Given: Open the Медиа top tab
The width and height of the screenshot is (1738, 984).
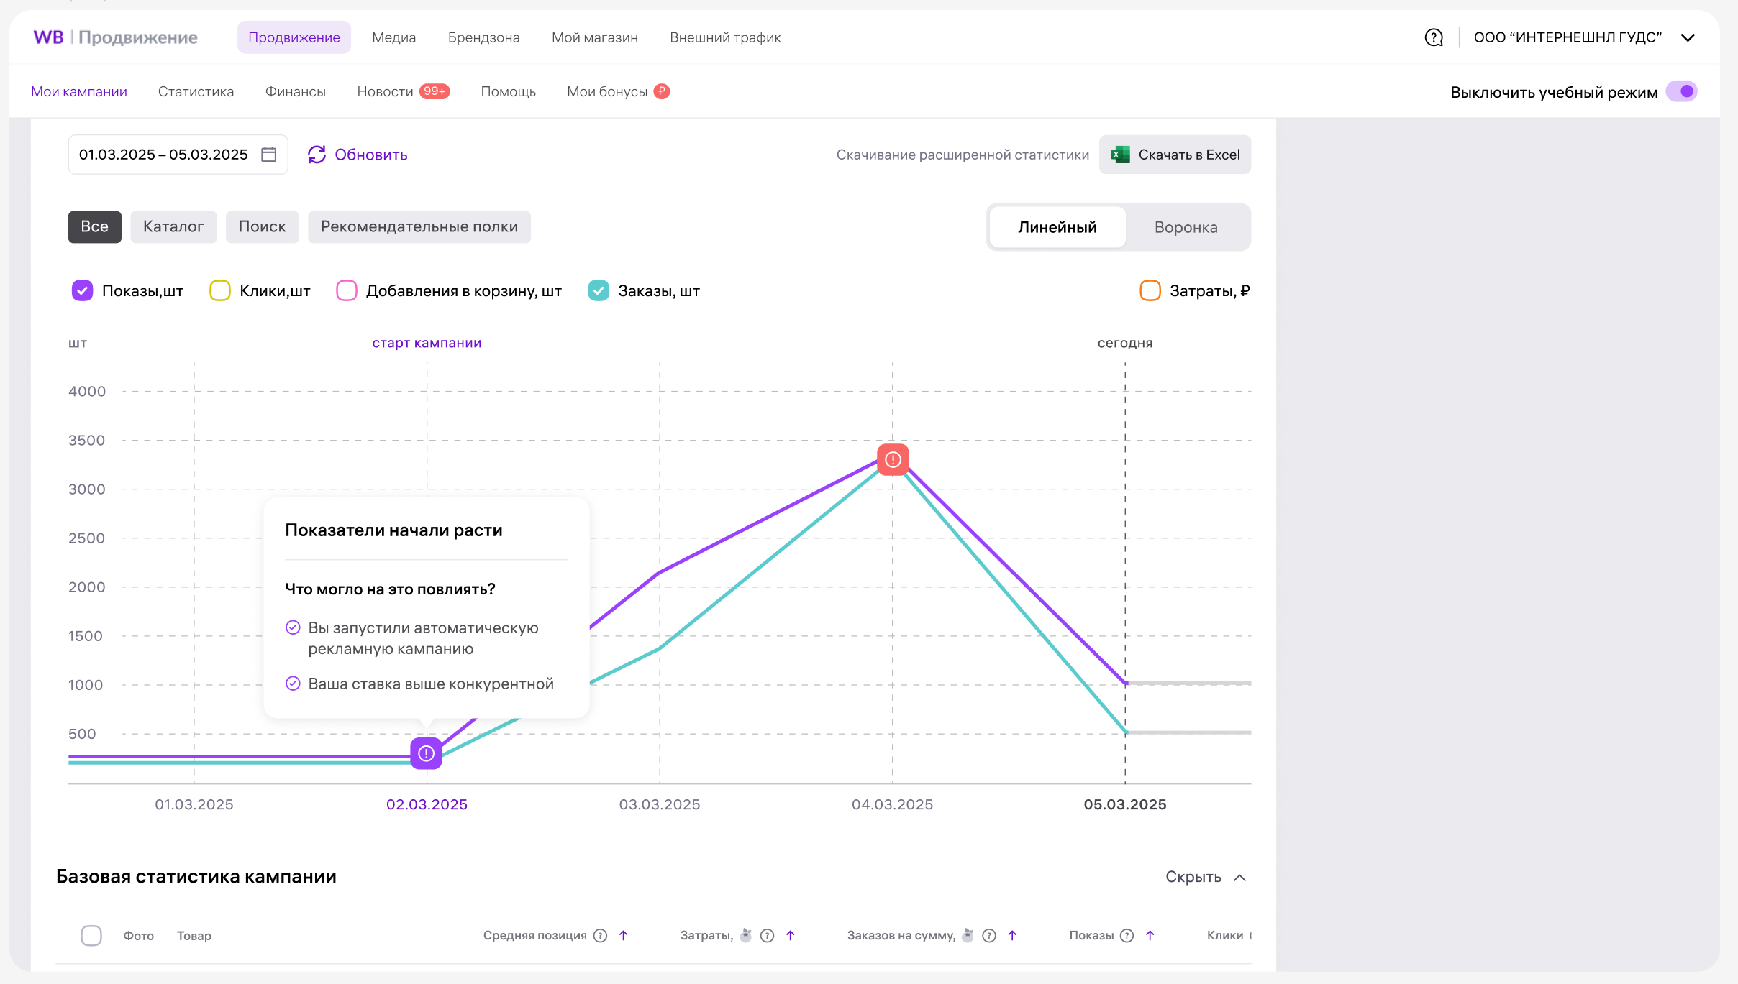Looking at the screenshot, I should pyautogui.click(x=394, y=37).
